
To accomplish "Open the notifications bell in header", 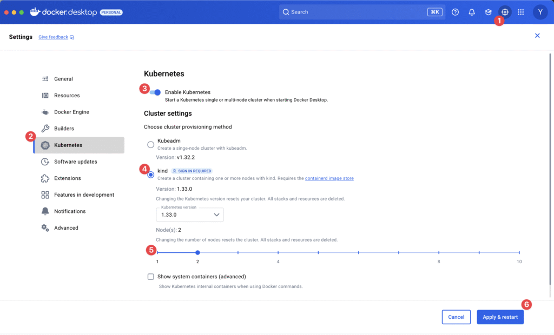I will coord(472,12).
